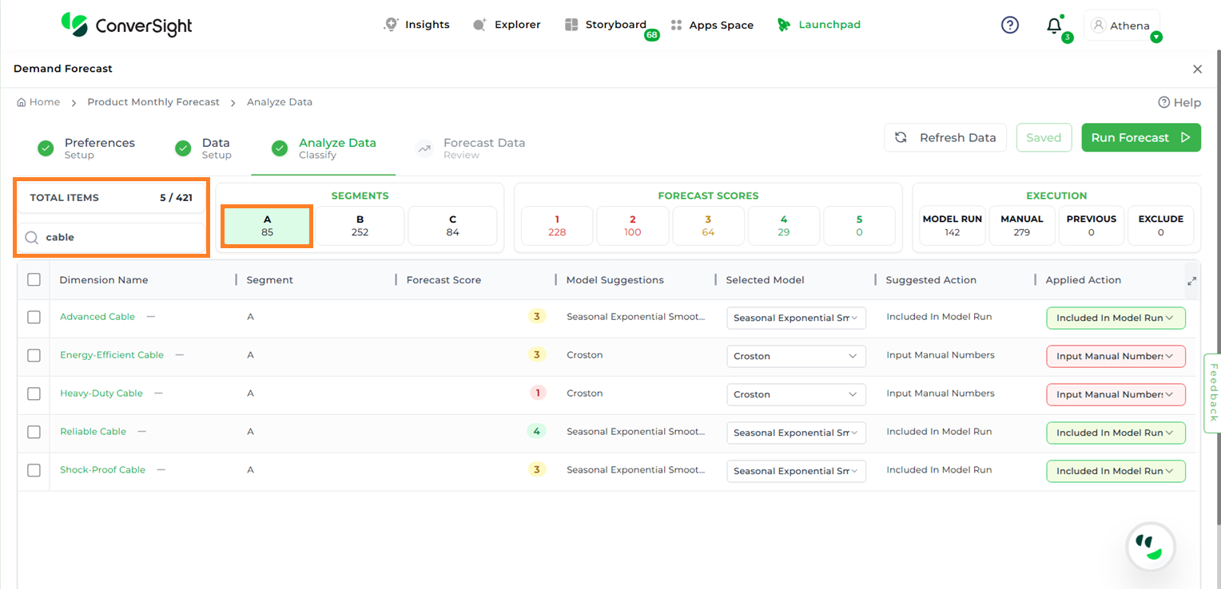Click the expand table arrows icon

click(1191, 281)
